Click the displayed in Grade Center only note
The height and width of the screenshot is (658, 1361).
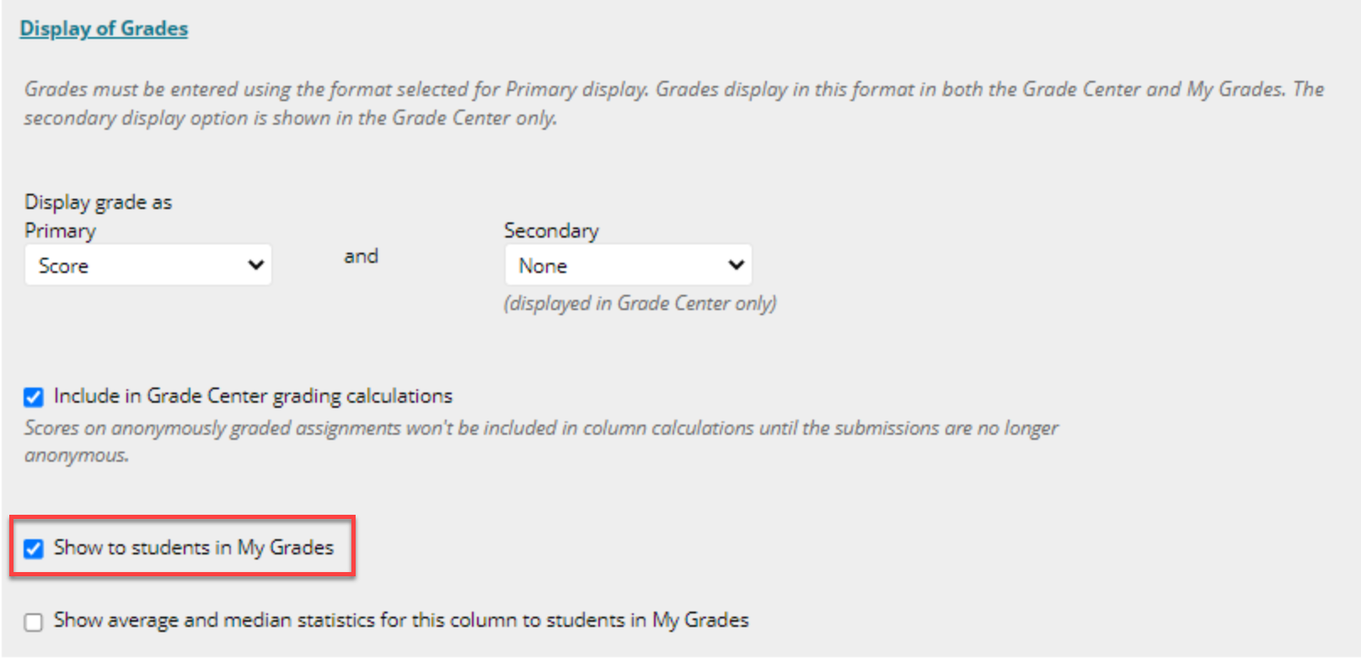click(x=640, y=303)
